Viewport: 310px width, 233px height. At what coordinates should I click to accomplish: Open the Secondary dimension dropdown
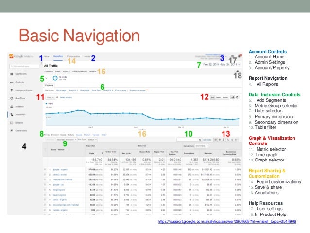coord(67,140)
